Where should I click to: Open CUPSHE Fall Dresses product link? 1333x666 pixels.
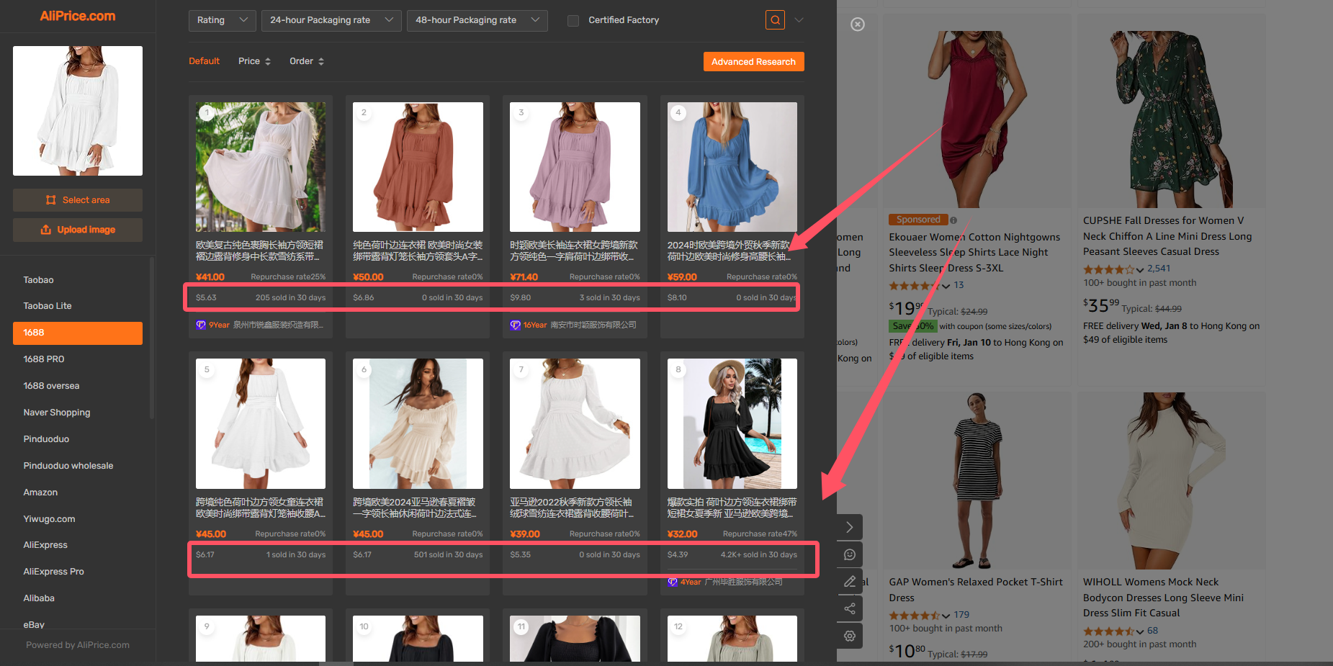[1167, 236]
